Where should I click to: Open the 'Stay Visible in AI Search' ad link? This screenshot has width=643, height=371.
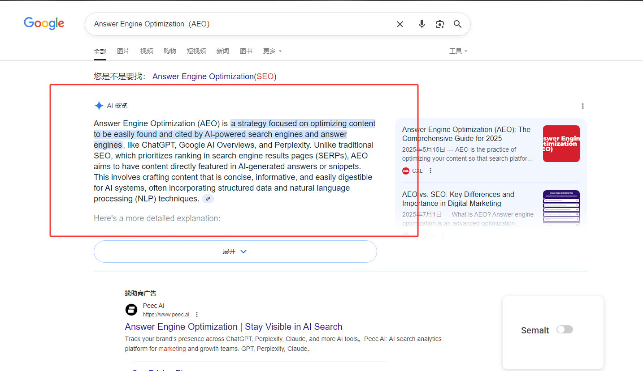[234, 327]
